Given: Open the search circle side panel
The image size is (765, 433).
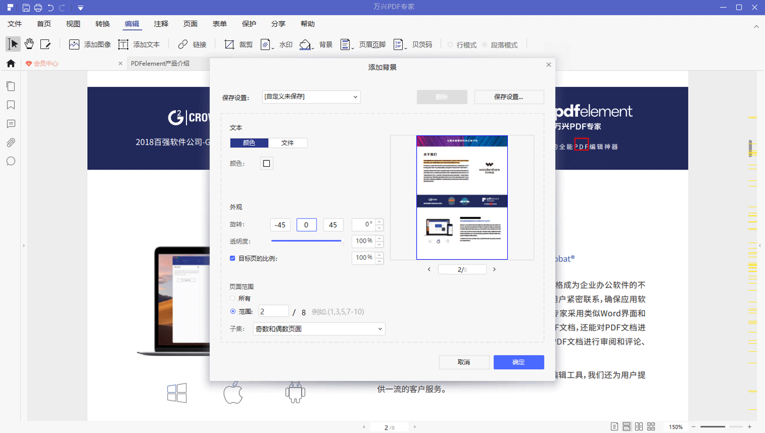Looking at the screenshot, I should (x=11, y=162).
